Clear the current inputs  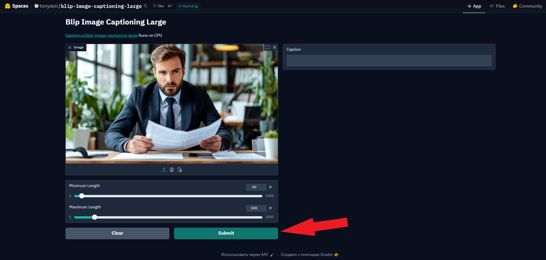[117, 233]
